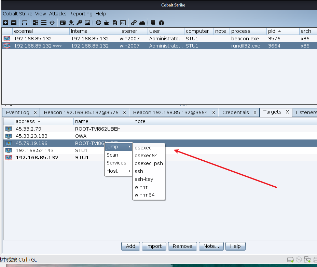Click the chain link icon to host a file

coord(134,23)
